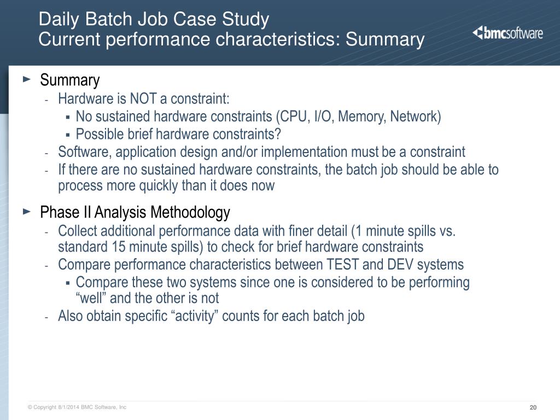Click the square bullet before 'Compare these two systems'
560x420 pixels.
[68, 283]
